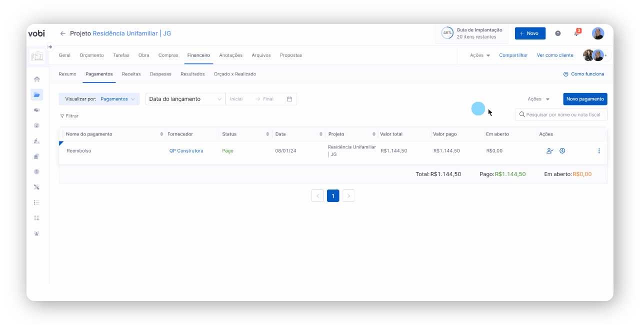Open the QP Construtora supplier link
Image resolution: width=640 pixels, height=325 pixels.
[x=186, y=150]
